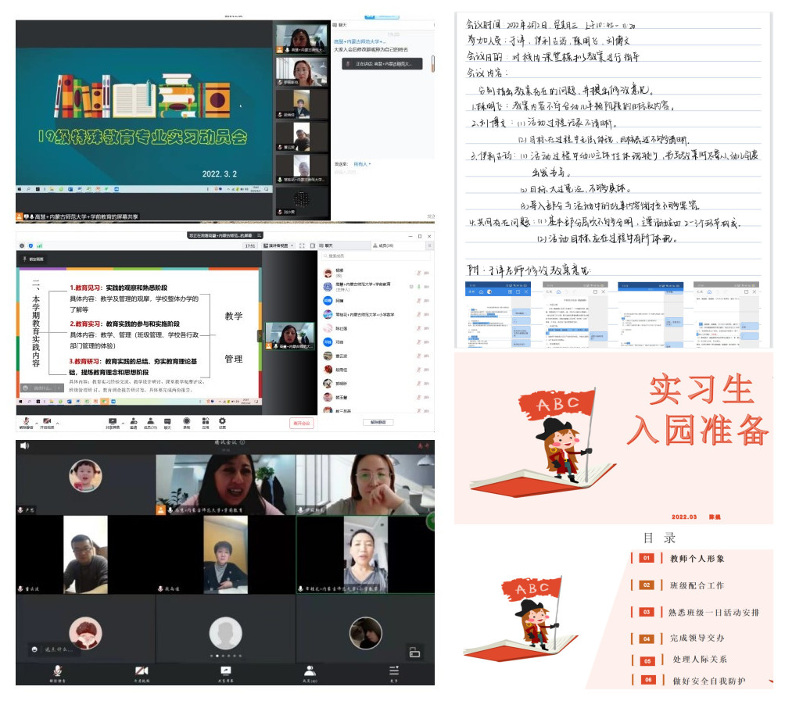Toggle the speaker icon in bottom meeting header
Screen dimensions: 785x701
pyautogui.click(x=24, y=445)
